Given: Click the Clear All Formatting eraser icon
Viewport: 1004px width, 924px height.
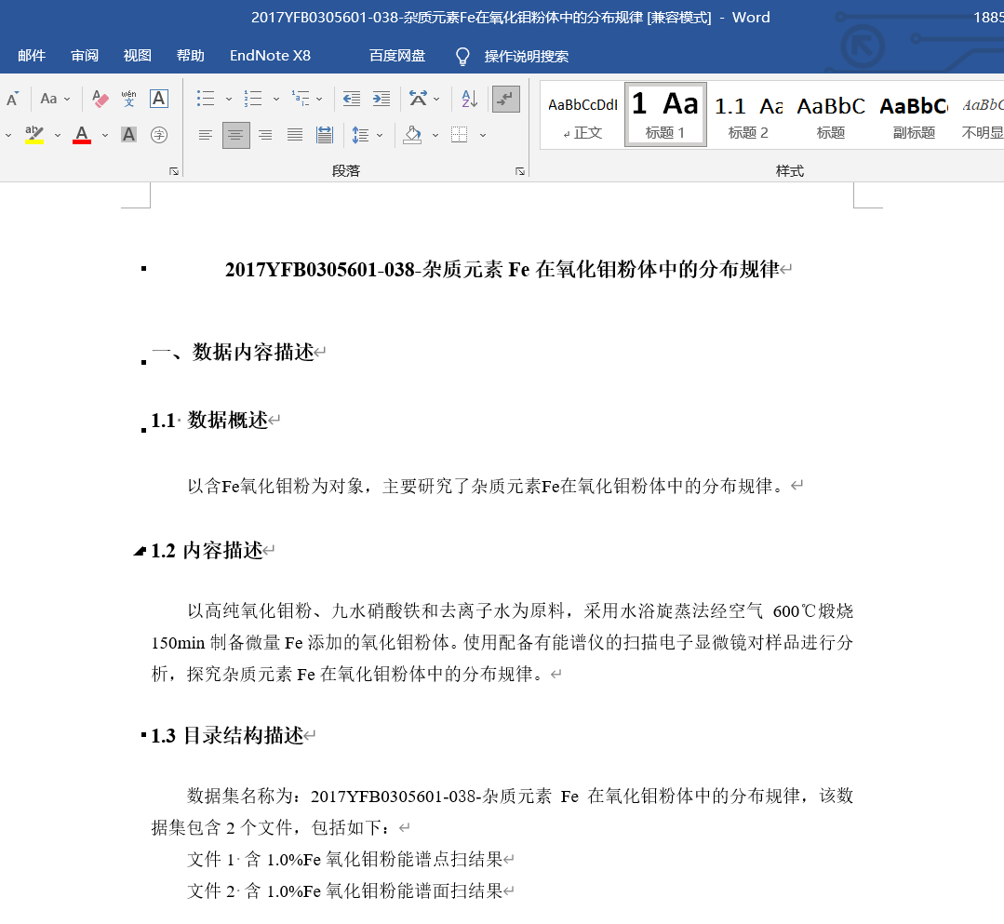Looking at the screenshot, I should (x=100, y=99).
